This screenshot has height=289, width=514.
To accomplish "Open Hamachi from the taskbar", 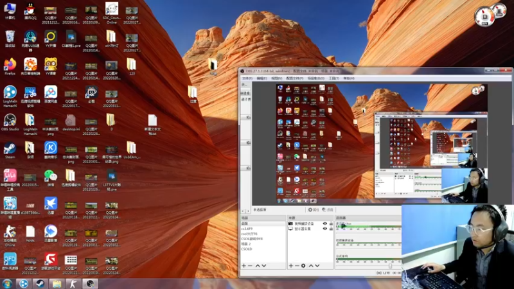I will (24, 283).
